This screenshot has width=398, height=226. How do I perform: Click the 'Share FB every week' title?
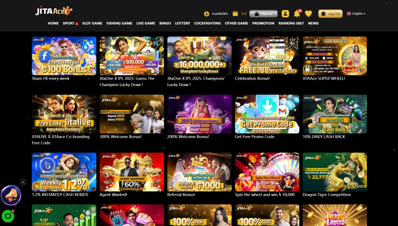pos(51,78)
